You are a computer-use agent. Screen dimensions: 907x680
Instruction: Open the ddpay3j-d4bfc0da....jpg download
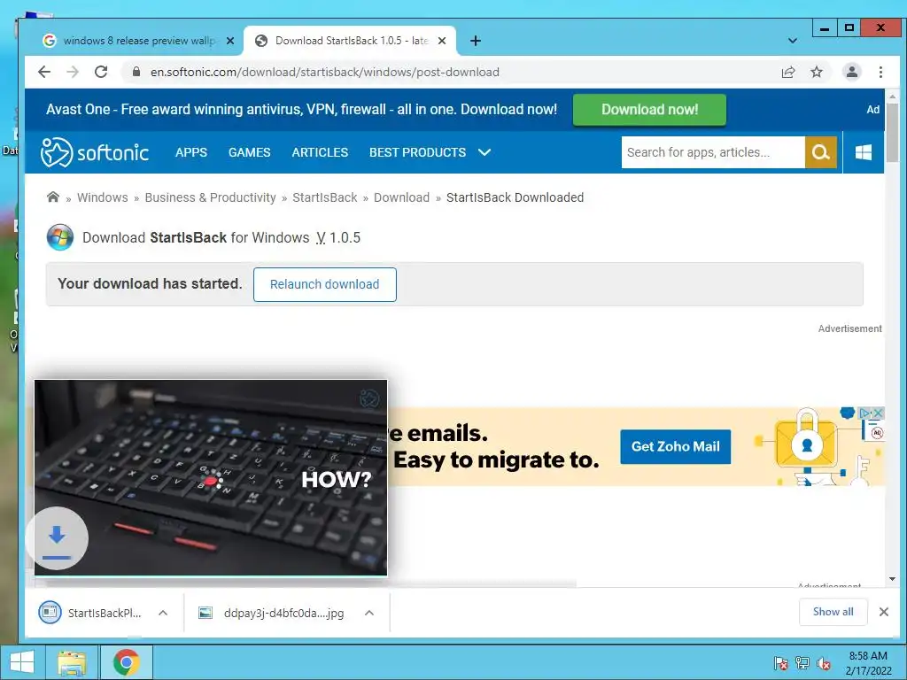coord(272,613)
